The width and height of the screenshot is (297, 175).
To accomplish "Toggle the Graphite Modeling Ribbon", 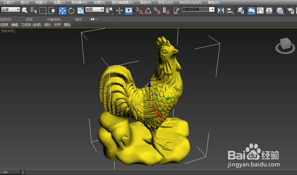I will [251, 11].
